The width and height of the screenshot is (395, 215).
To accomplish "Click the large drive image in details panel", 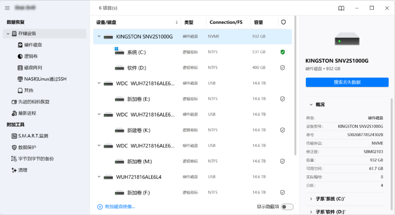I will [347, 39].
